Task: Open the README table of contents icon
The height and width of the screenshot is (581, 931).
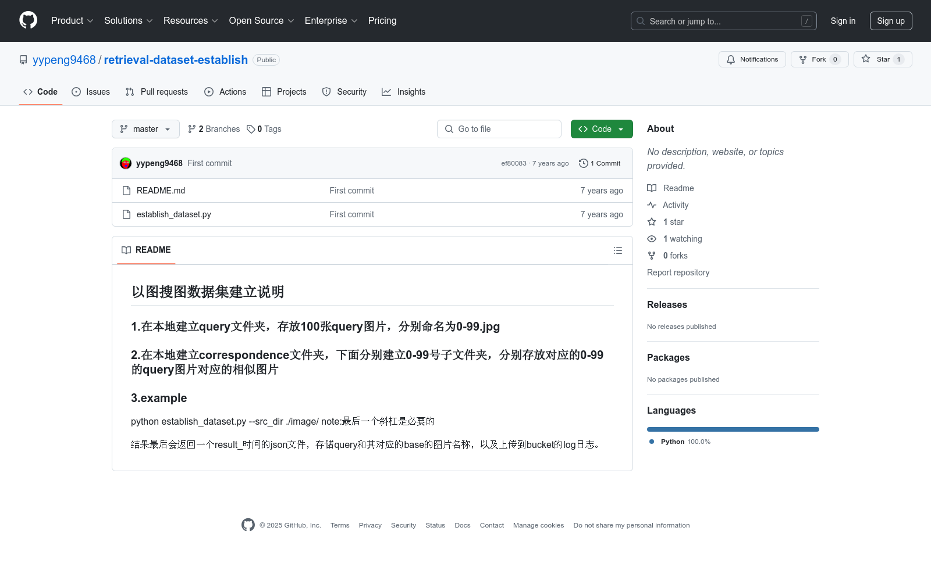Action: tap(618, 250)
